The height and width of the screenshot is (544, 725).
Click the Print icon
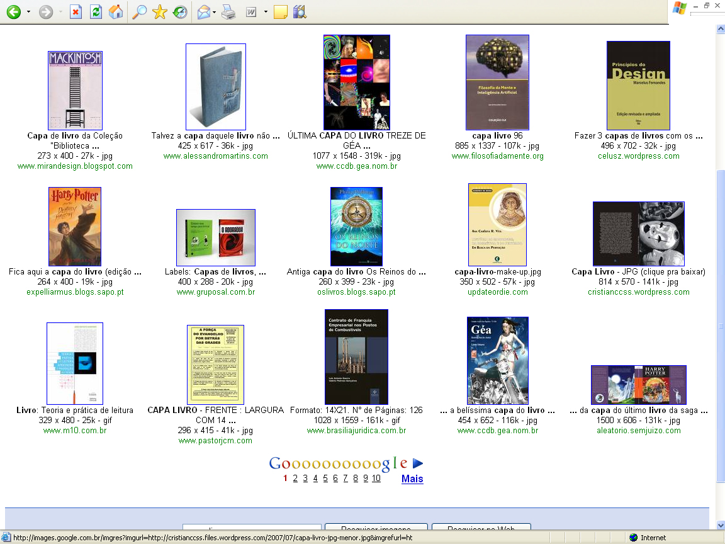click(229, 12)
